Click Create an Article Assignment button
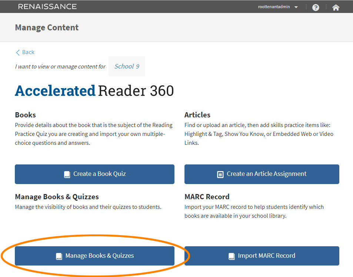This screenshot has width=353, height=277. pos(262,174)
